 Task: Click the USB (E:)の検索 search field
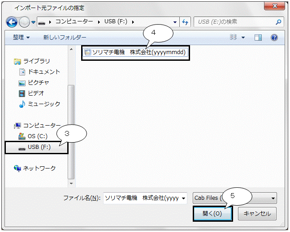(235, 22)
